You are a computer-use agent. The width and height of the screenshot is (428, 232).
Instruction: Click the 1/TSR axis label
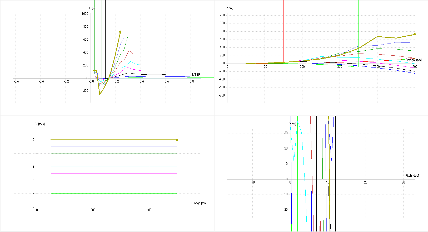coord(196,75)
